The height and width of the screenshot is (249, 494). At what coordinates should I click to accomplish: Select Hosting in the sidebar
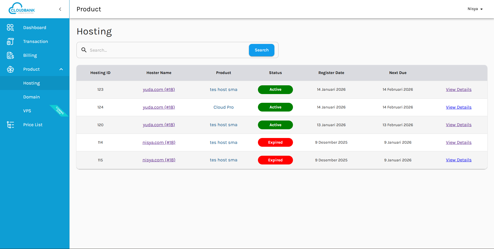point(31,83)
